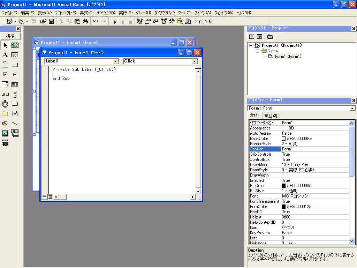357x268 pixels.
Task: Select the DriveListBox control tool
Action: click(x=15, y=104)
